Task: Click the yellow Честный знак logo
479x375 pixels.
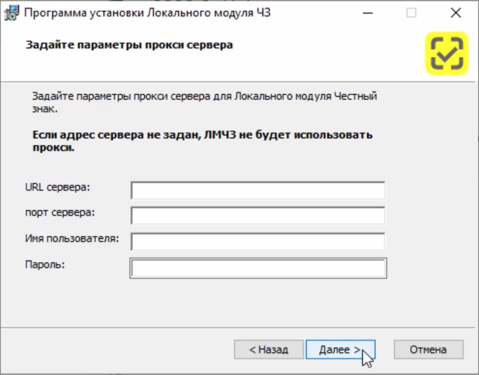Action: pos(447,53)
